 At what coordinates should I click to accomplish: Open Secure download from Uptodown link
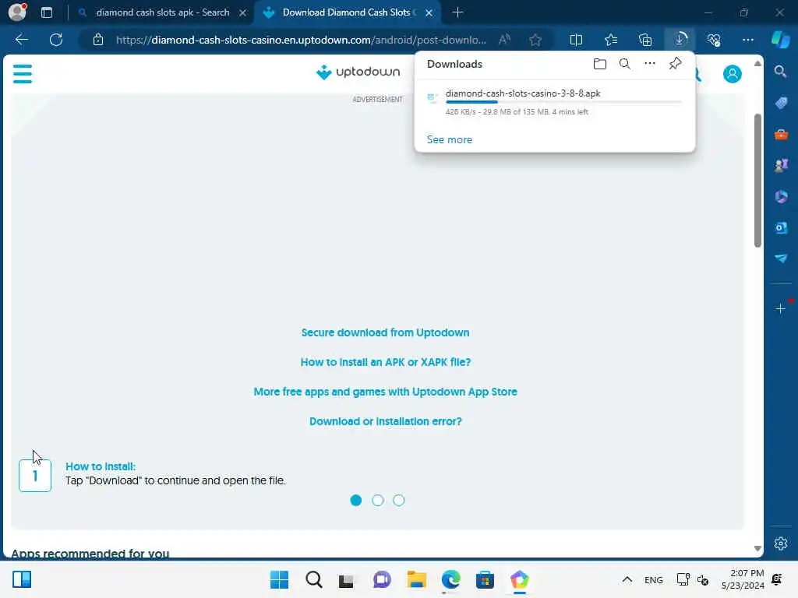pyautogui.click(x=385, y=332)
